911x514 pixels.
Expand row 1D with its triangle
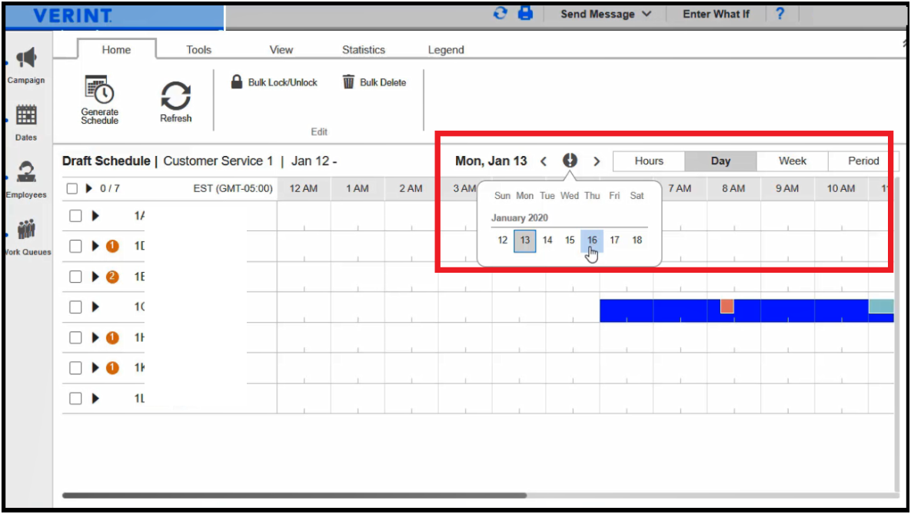click(x=95, y=247)
